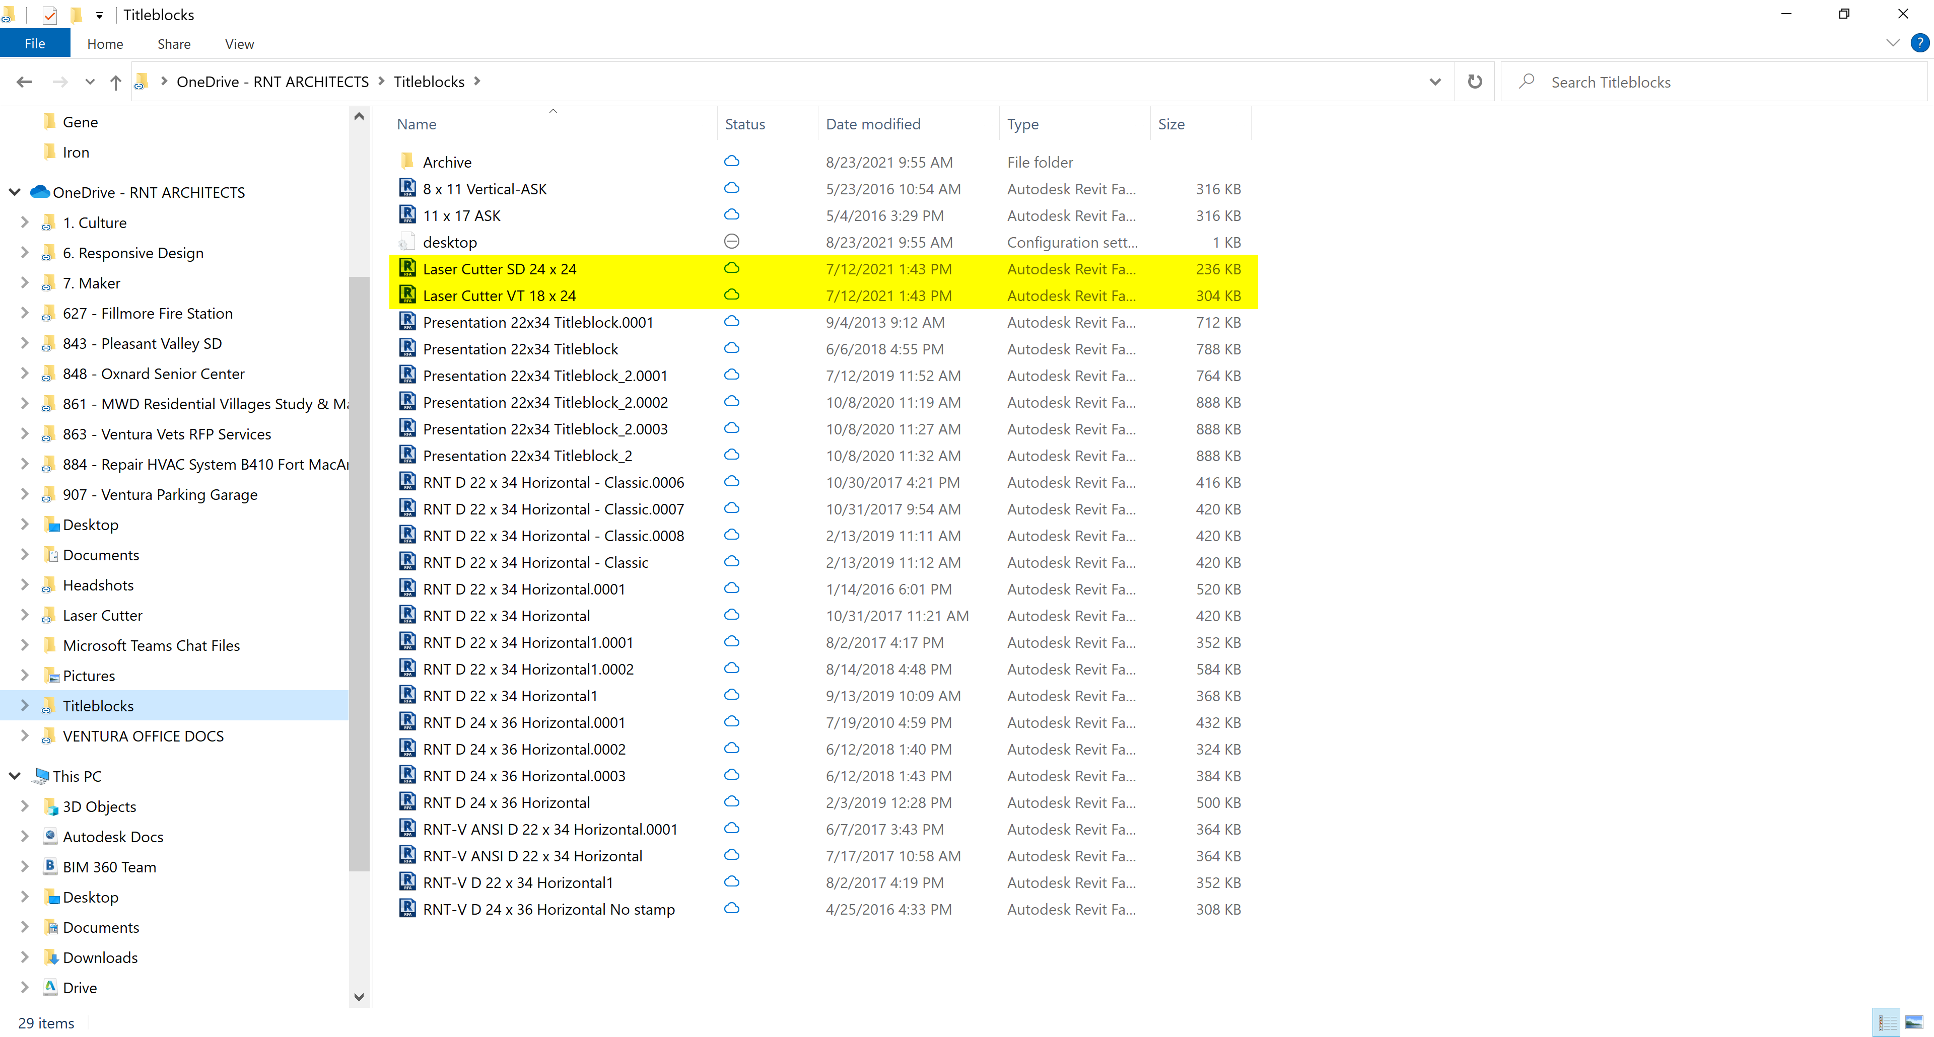Screen dimensions: 1934x1037
Task: Click navigation pane scroll up arrow
Action: click(x=359, y=116)
